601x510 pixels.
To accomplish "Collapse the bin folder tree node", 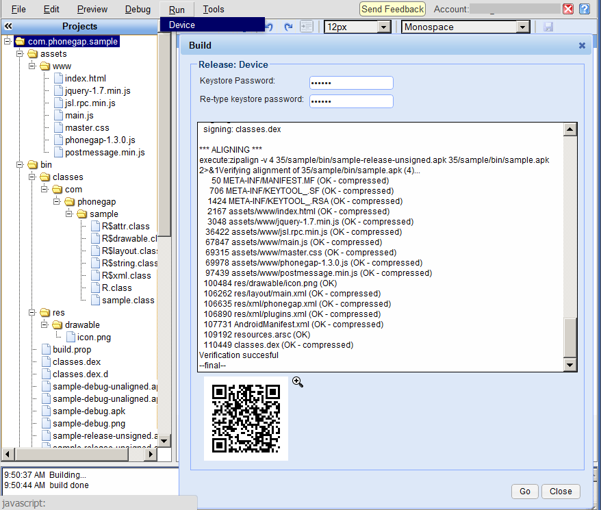I will pos(20,164).
